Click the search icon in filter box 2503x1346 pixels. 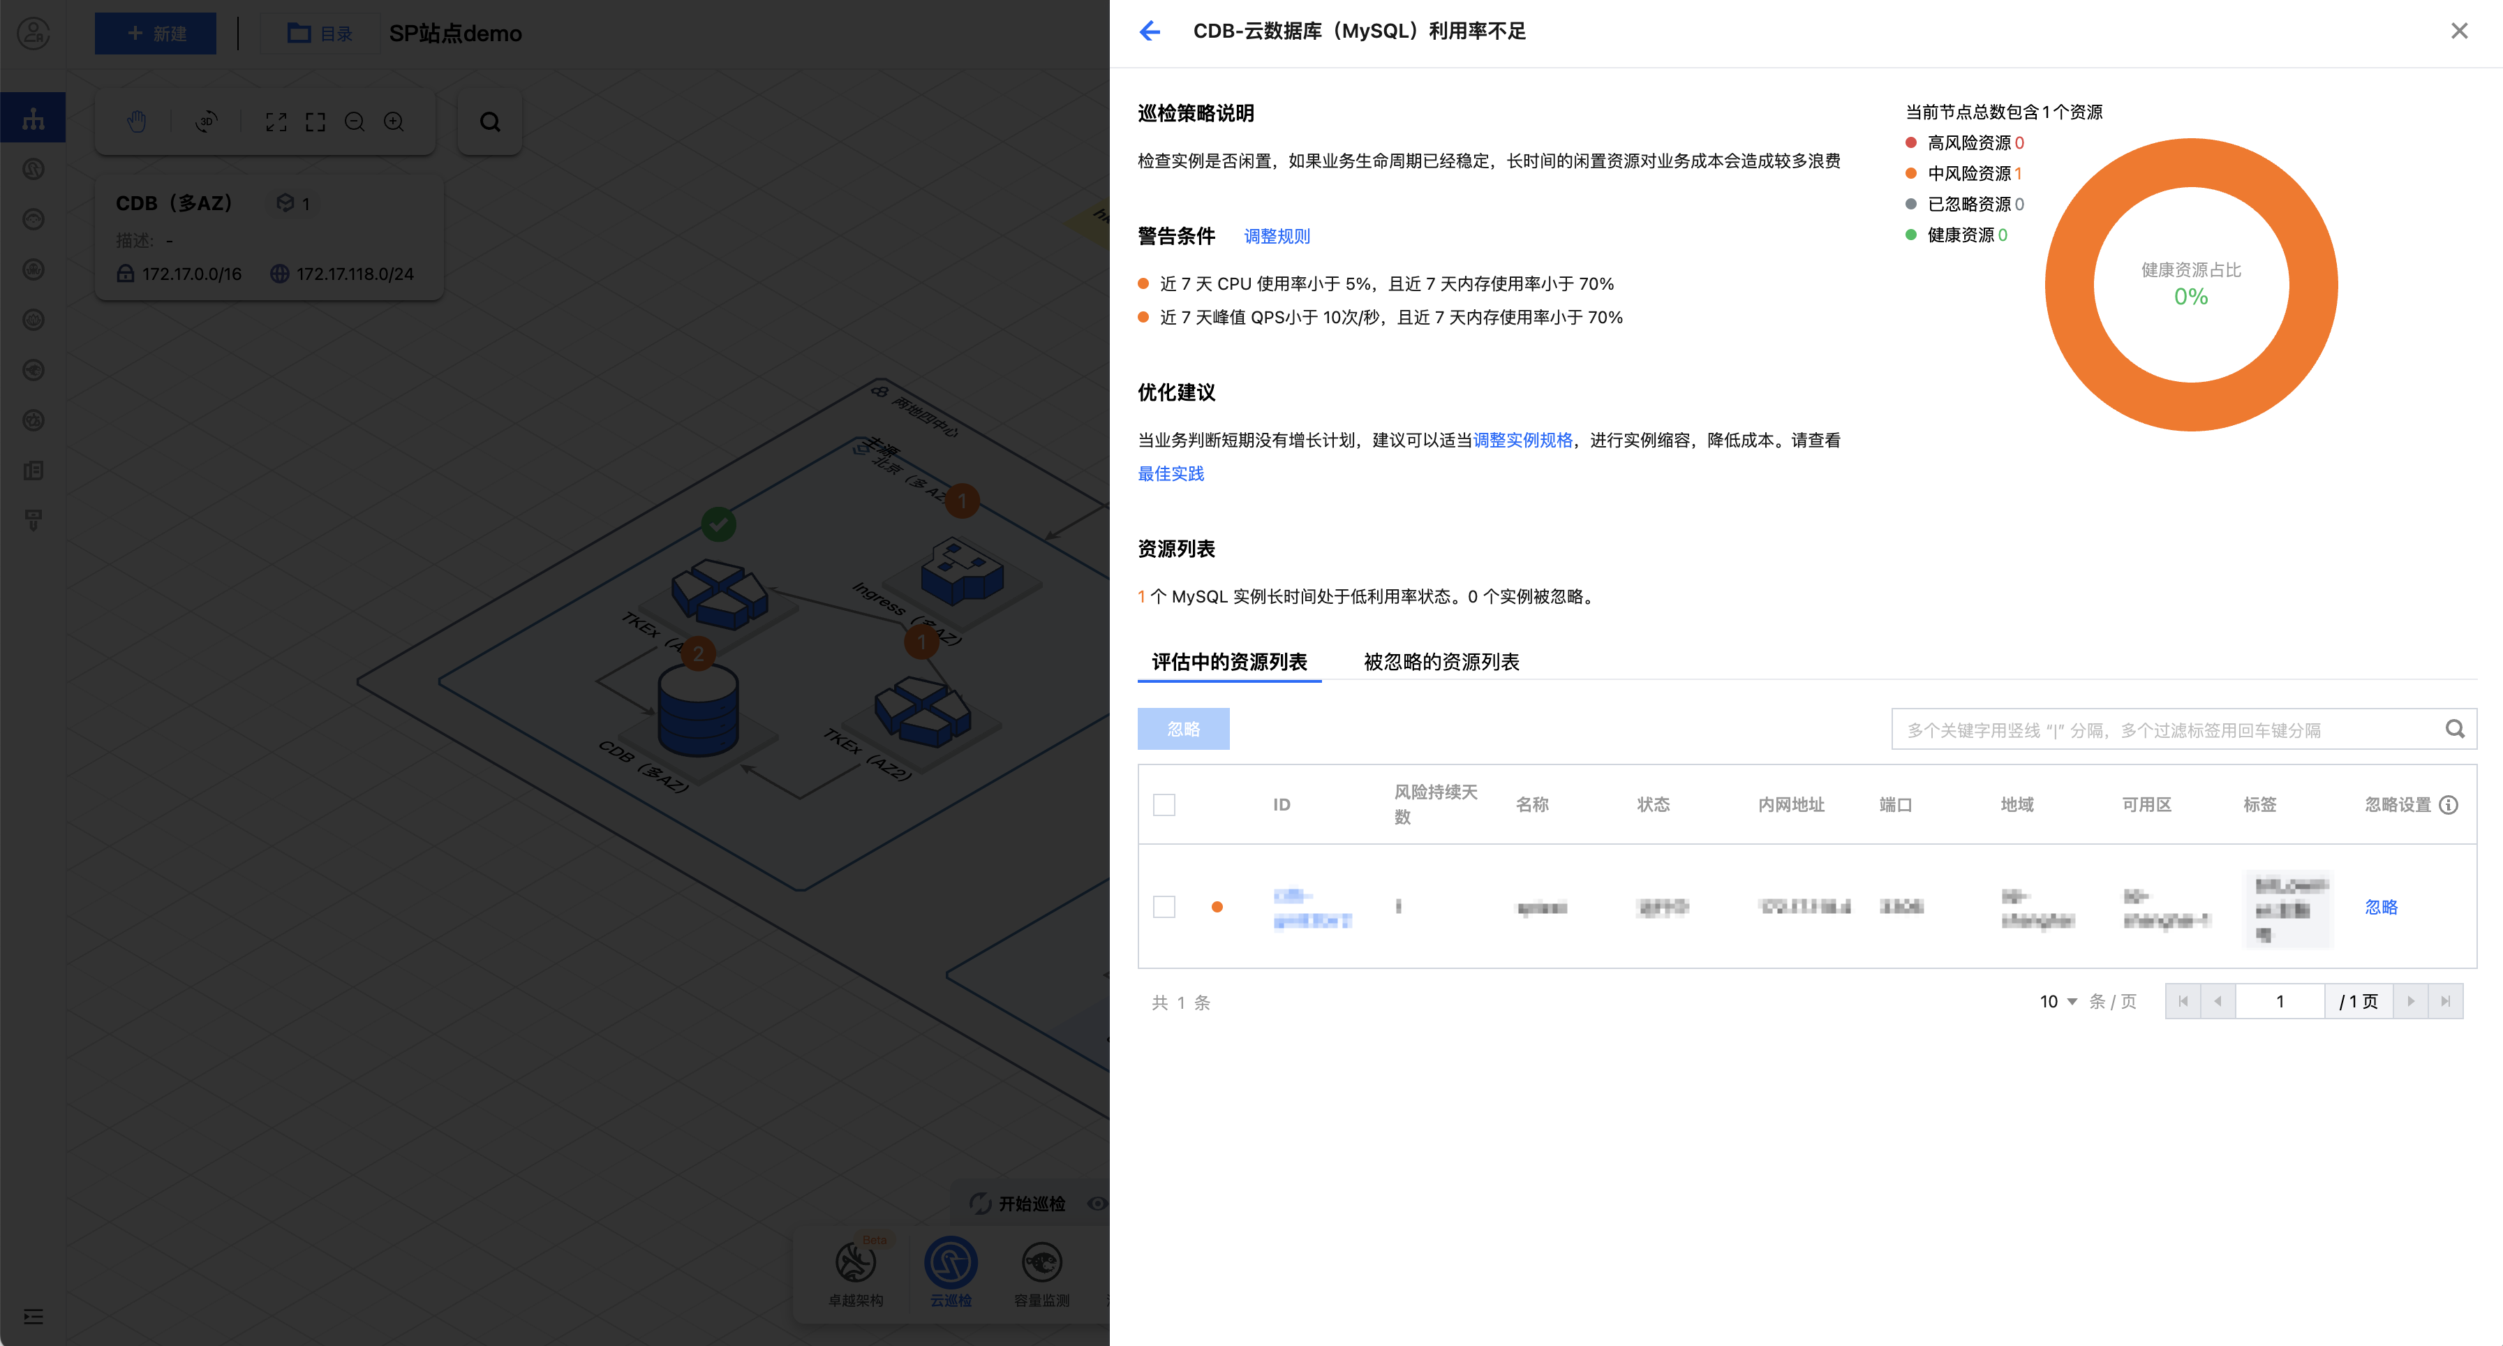[2454, 729]
